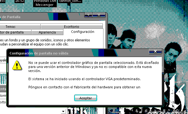Click the Aceptar button in error dialog
188x114 pixels.
click(85, 98)
